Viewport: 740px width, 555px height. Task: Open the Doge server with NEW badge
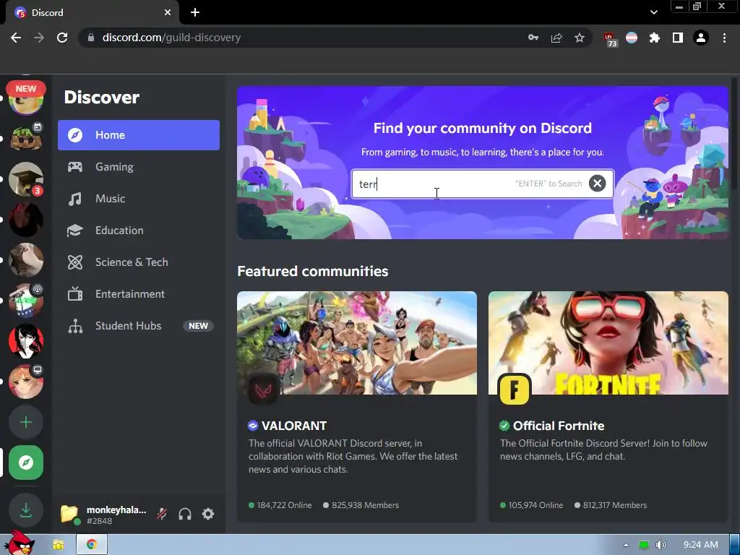pos(26,98)
